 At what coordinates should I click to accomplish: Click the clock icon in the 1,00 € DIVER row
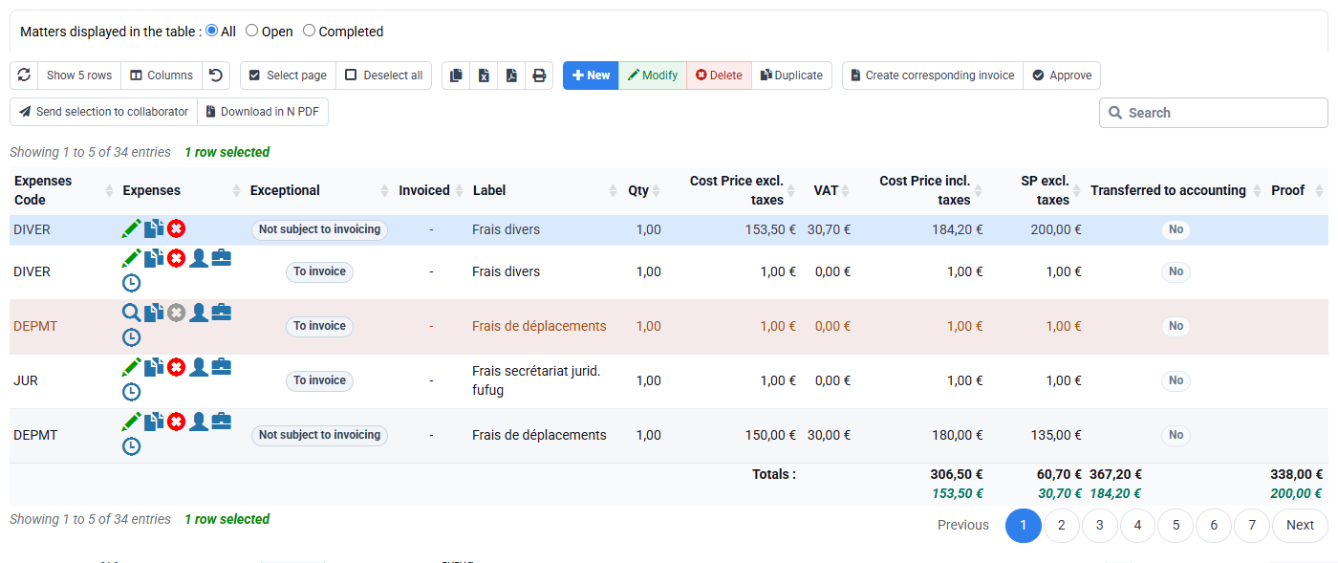132,283
